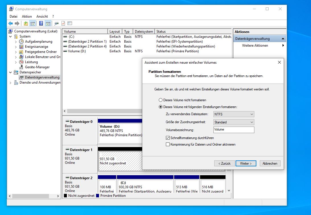Toggle the show/hide action pane icon
The height and width of the screenshot is (215, 311).
point(48,24)
